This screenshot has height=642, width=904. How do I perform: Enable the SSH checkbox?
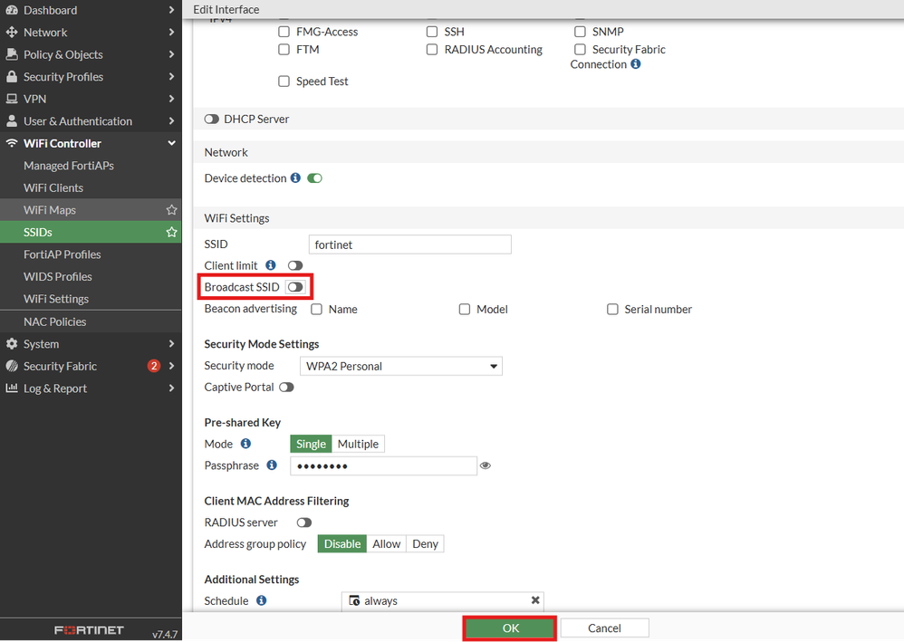click(432, 31)
